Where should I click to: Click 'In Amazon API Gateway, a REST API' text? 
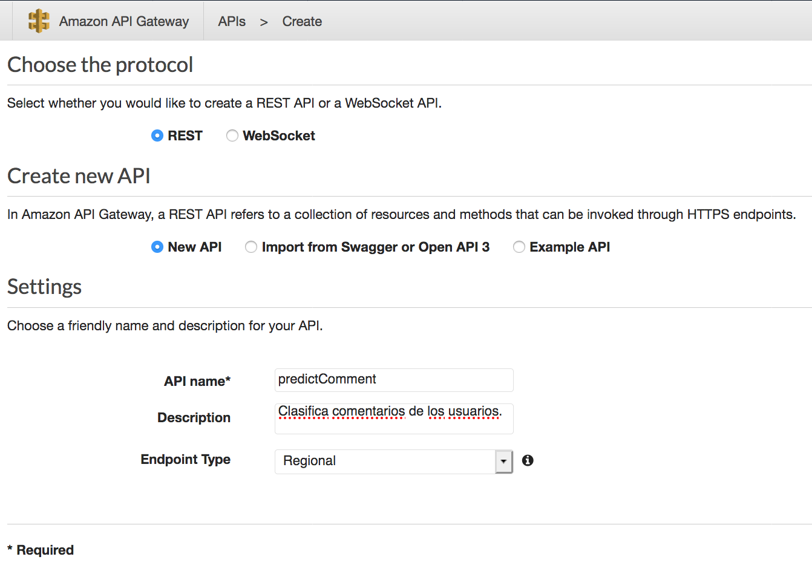[x=402, y=214]
